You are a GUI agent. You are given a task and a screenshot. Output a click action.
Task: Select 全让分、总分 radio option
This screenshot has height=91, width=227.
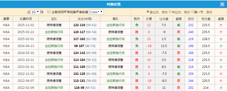148,12
